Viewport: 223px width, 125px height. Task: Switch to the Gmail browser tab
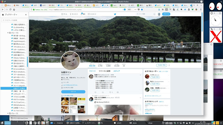(x=52, y=5)
